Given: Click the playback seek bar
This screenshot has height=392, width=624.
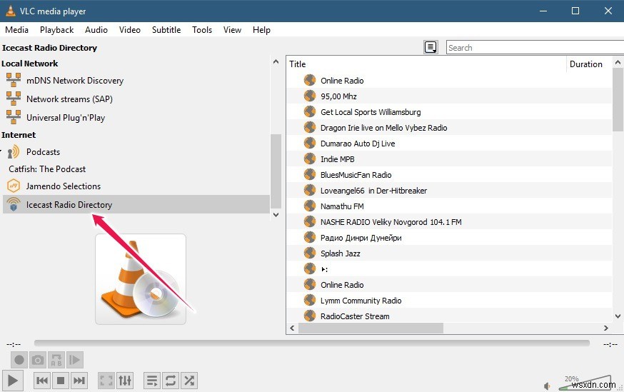Looking at the screenshot, I should [x=311, y=343].
